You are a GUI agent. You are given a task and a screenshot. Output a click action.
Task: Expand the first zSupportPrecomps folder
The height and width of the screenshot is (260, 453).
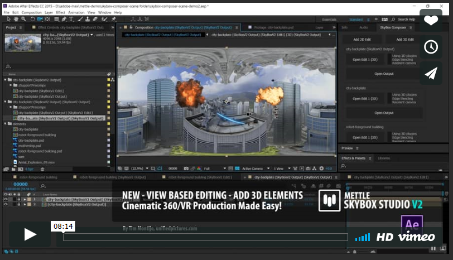click(x=11, y=85)
